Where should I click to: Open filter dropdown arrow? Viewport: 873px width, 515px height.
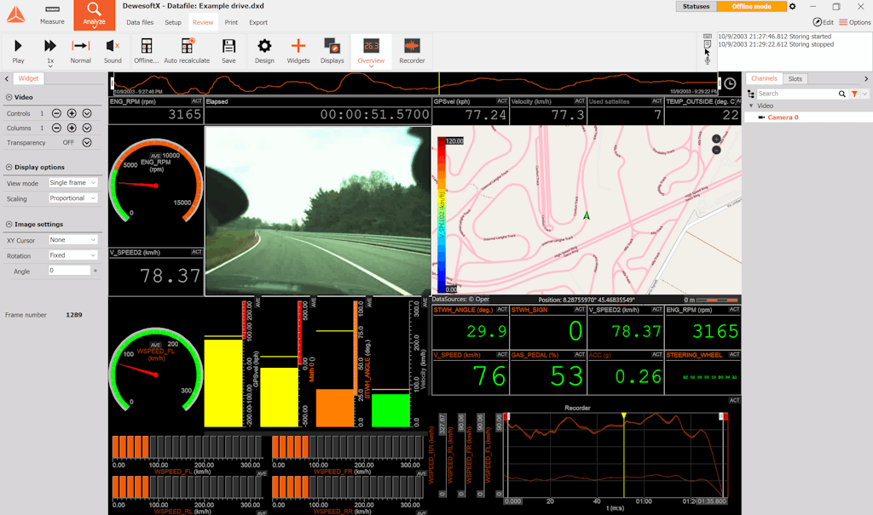coord(864,94)
